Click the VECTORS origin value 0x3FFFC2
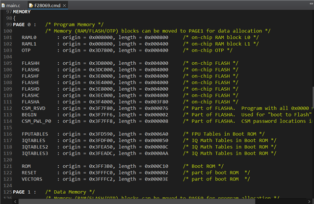The height and width of the screenshot is (204, 314). coord(102,179)
